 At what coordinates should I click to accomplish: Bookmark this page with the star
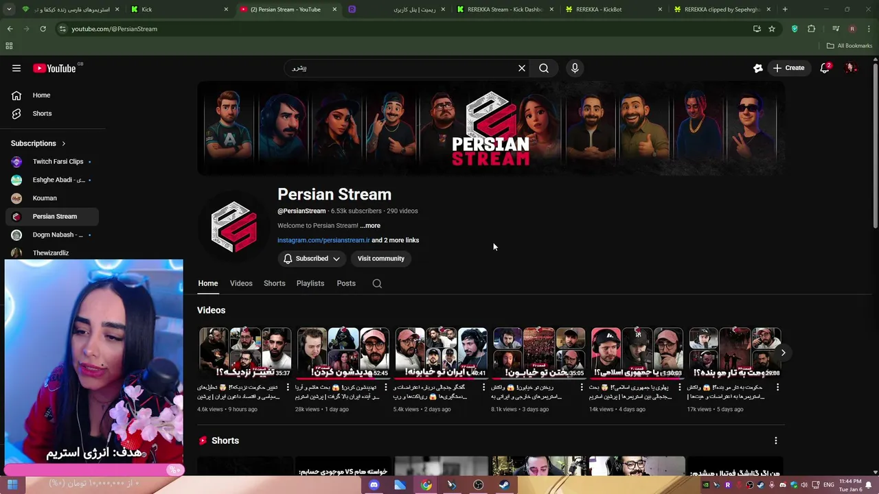tap(772, 29)
